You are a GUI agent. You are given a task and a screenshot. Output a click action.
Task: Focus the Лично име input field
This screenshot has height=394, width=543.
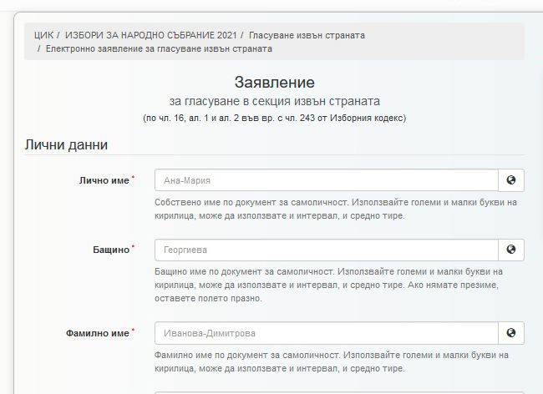click(326, 180)
